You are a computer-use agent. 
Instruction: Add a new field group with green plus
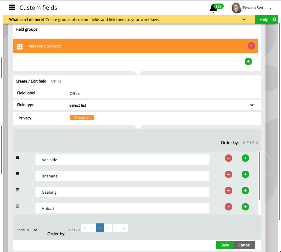[248, 62]
